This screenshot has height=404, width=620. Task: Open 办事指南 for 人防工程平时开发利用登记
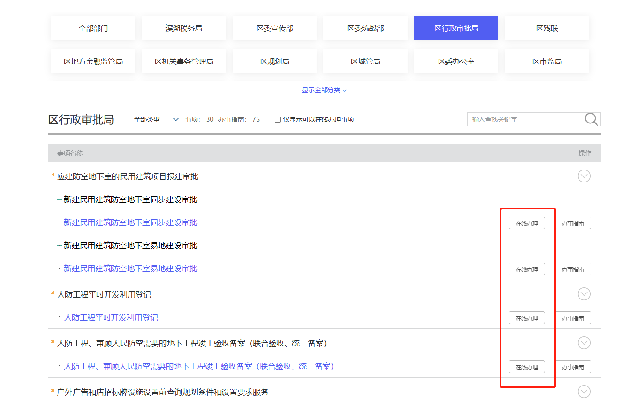pos(573,318)
